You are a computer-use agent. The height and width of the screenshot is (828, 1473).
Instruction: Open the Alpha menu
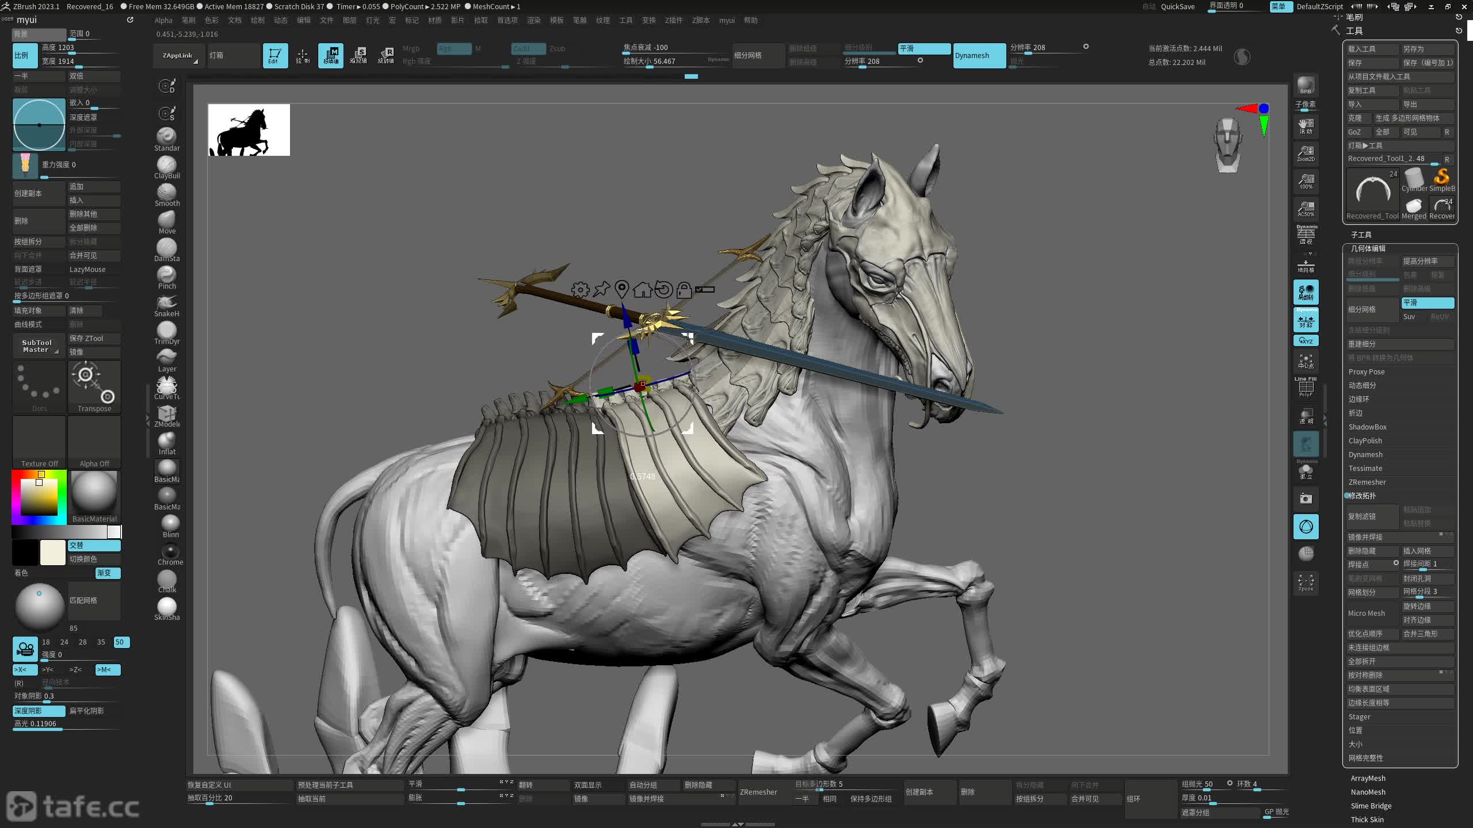point(163,20)
